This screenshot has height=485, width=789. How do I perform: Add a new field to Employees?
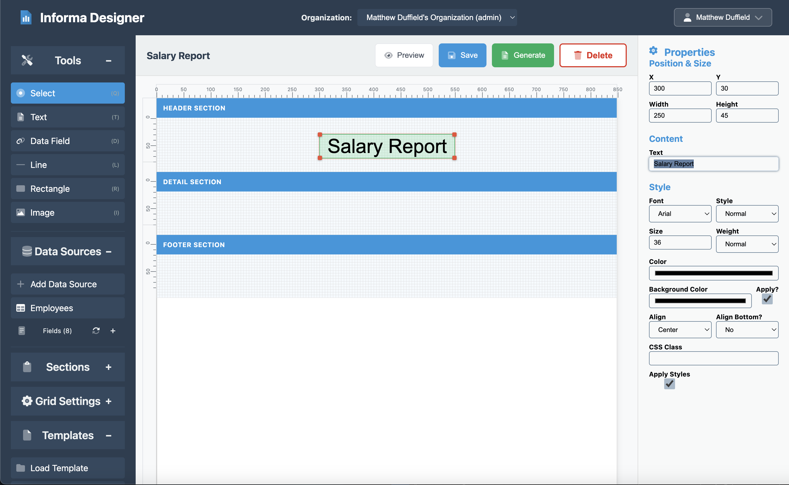(113, 330)
